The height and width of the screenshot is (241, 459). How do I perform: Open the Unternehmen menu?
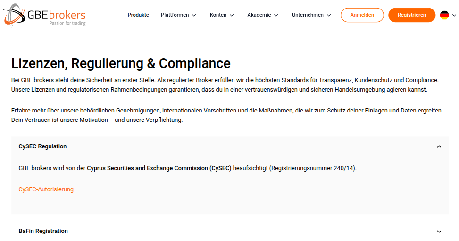(x=308, y=15)
